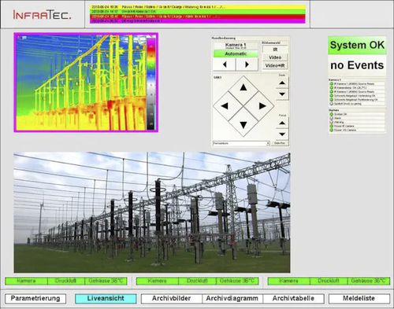Increase zoom with the Zoom up arrow

[282, 83]
